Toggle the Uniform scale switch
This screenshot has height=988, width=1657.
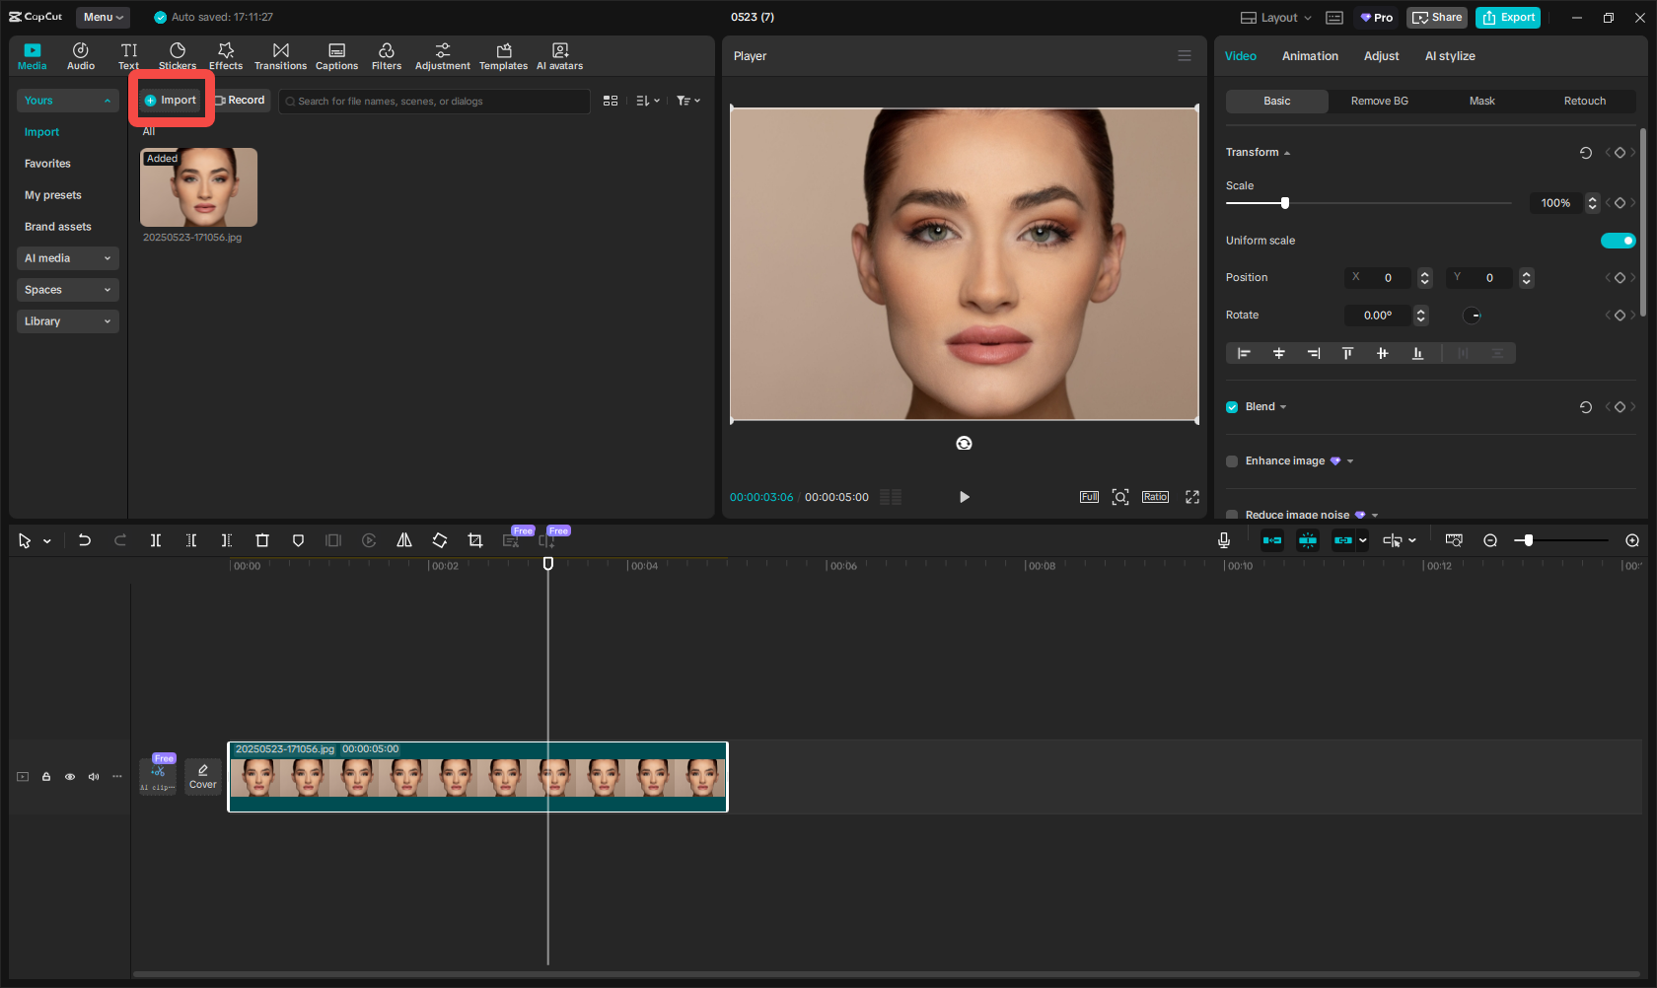(x=1618, y=241)
